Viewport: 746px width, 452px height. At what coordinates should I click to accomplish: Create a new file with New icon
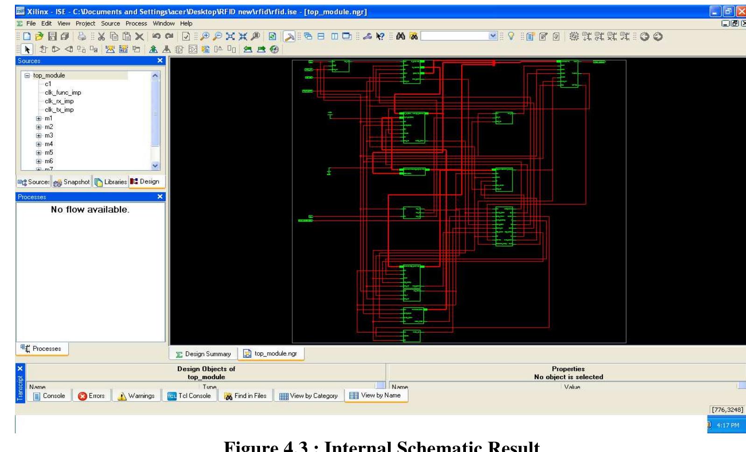27,36
